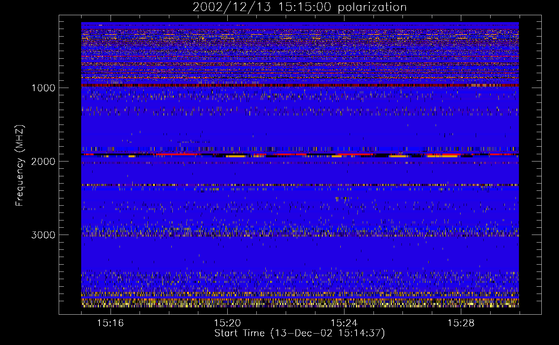
Task: Click the 15:28 time tick label
Action: point(461,323)
